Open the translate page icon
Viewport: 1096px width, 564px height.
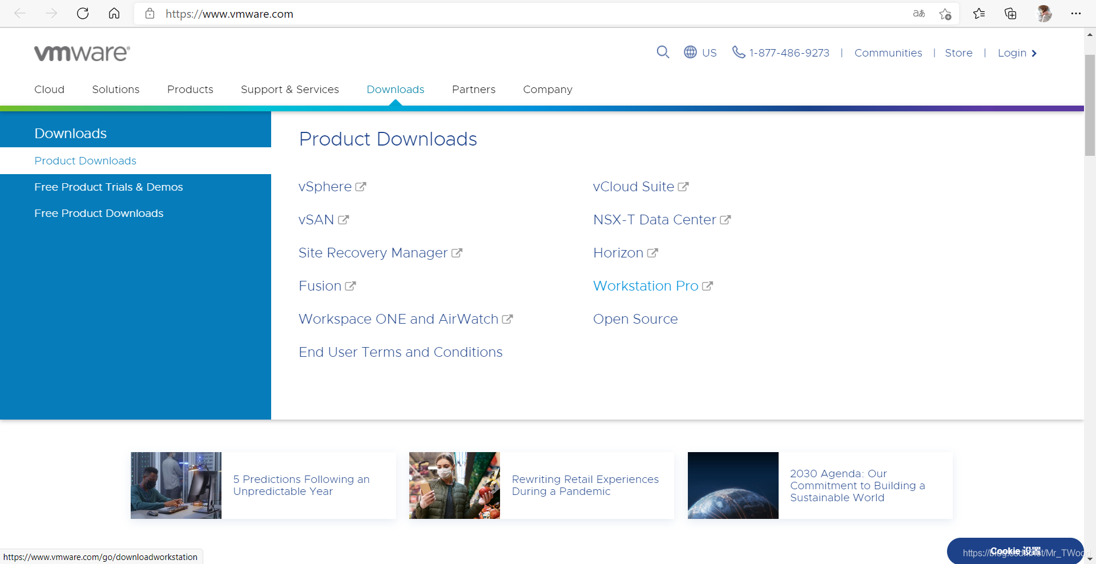click(918, 14)
